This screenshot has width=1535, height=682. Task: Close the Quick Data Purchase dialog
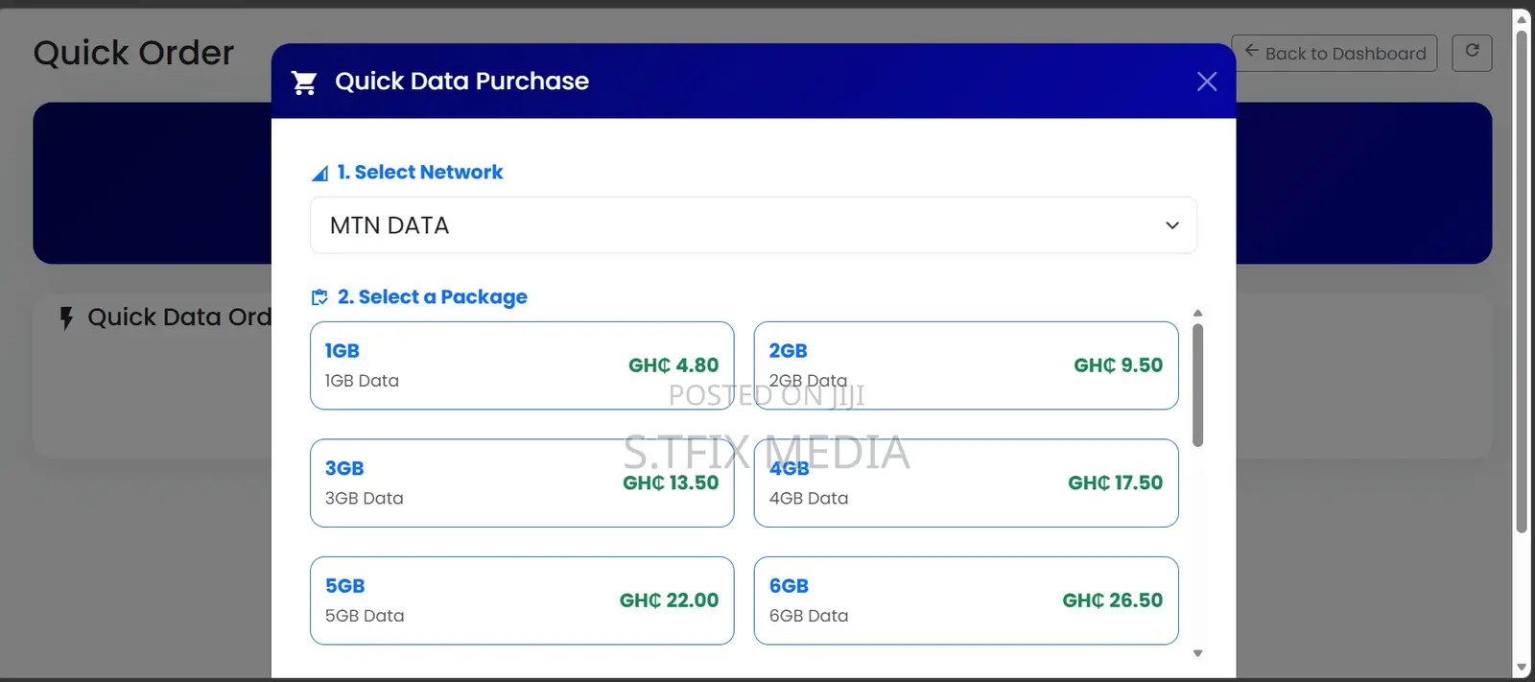[1207, 82]
